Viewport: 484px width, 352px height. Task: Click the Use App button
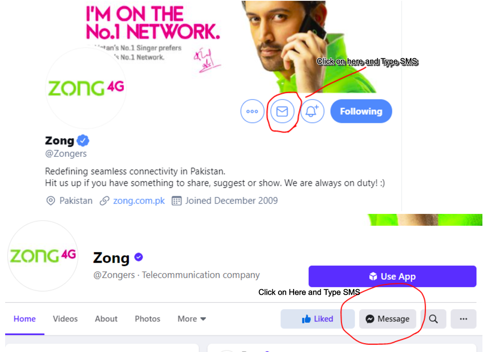(x=392, y=276)
